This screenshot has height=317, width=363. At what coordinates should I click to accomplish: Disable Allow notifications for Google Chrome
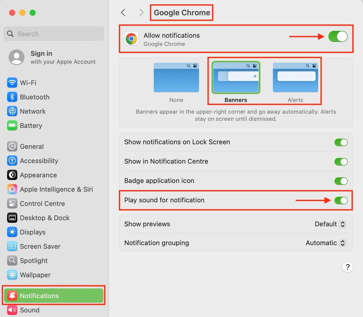[338, 36]
